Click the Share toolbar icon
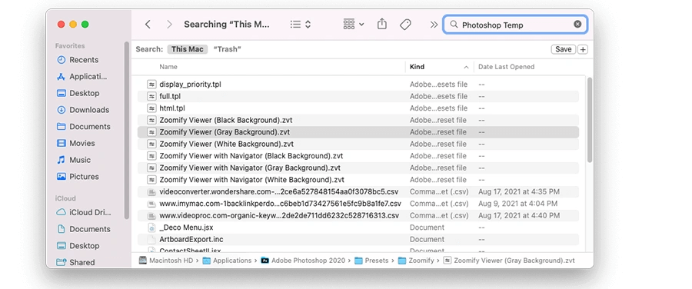Image resolution: width=692 pixels, height=289 pixels. click(381, 25)
